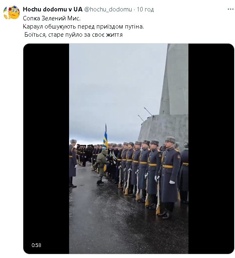The width and height of the screenshot is (235, 258).
Task: Click the right black letterbox bar of video
Action: [x=211, y=149]
